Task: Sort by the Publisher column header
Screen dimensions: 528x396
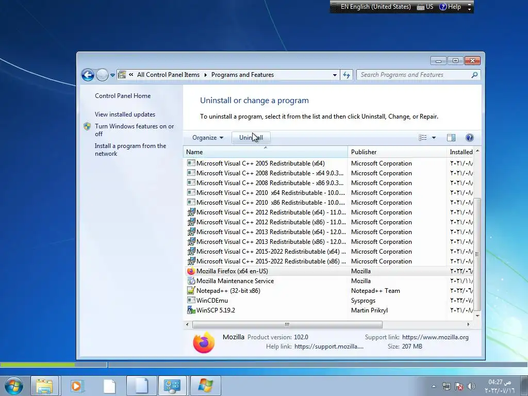Action: (398, 152)
